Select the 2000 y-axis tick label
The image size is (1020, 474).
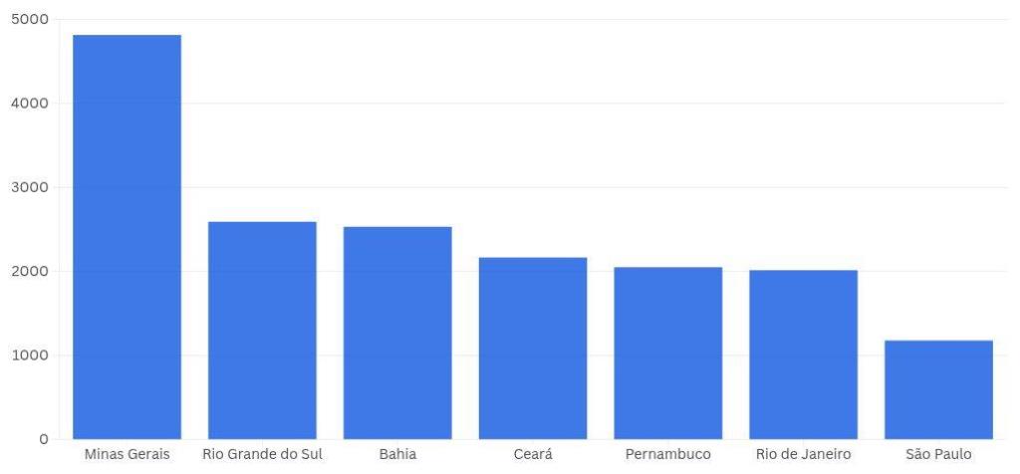30,271
